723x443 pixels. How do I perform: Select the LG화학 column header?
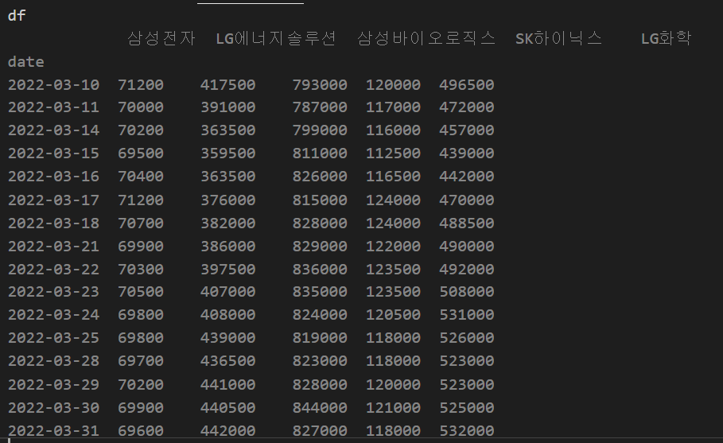pyautogui.click(x=666, y=38)
